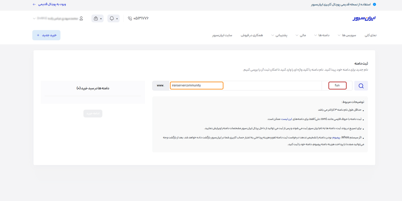Screen dimensions: 402x201
Task: Follow the این لیست link in the notes
Action: click(286, 119)
